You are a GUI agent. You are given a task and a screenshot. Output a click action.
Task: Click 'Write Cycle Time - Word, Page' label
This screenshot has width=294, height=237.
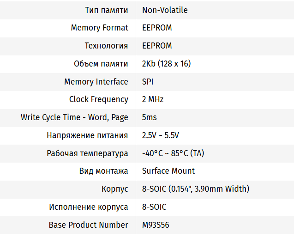(74, 117)
